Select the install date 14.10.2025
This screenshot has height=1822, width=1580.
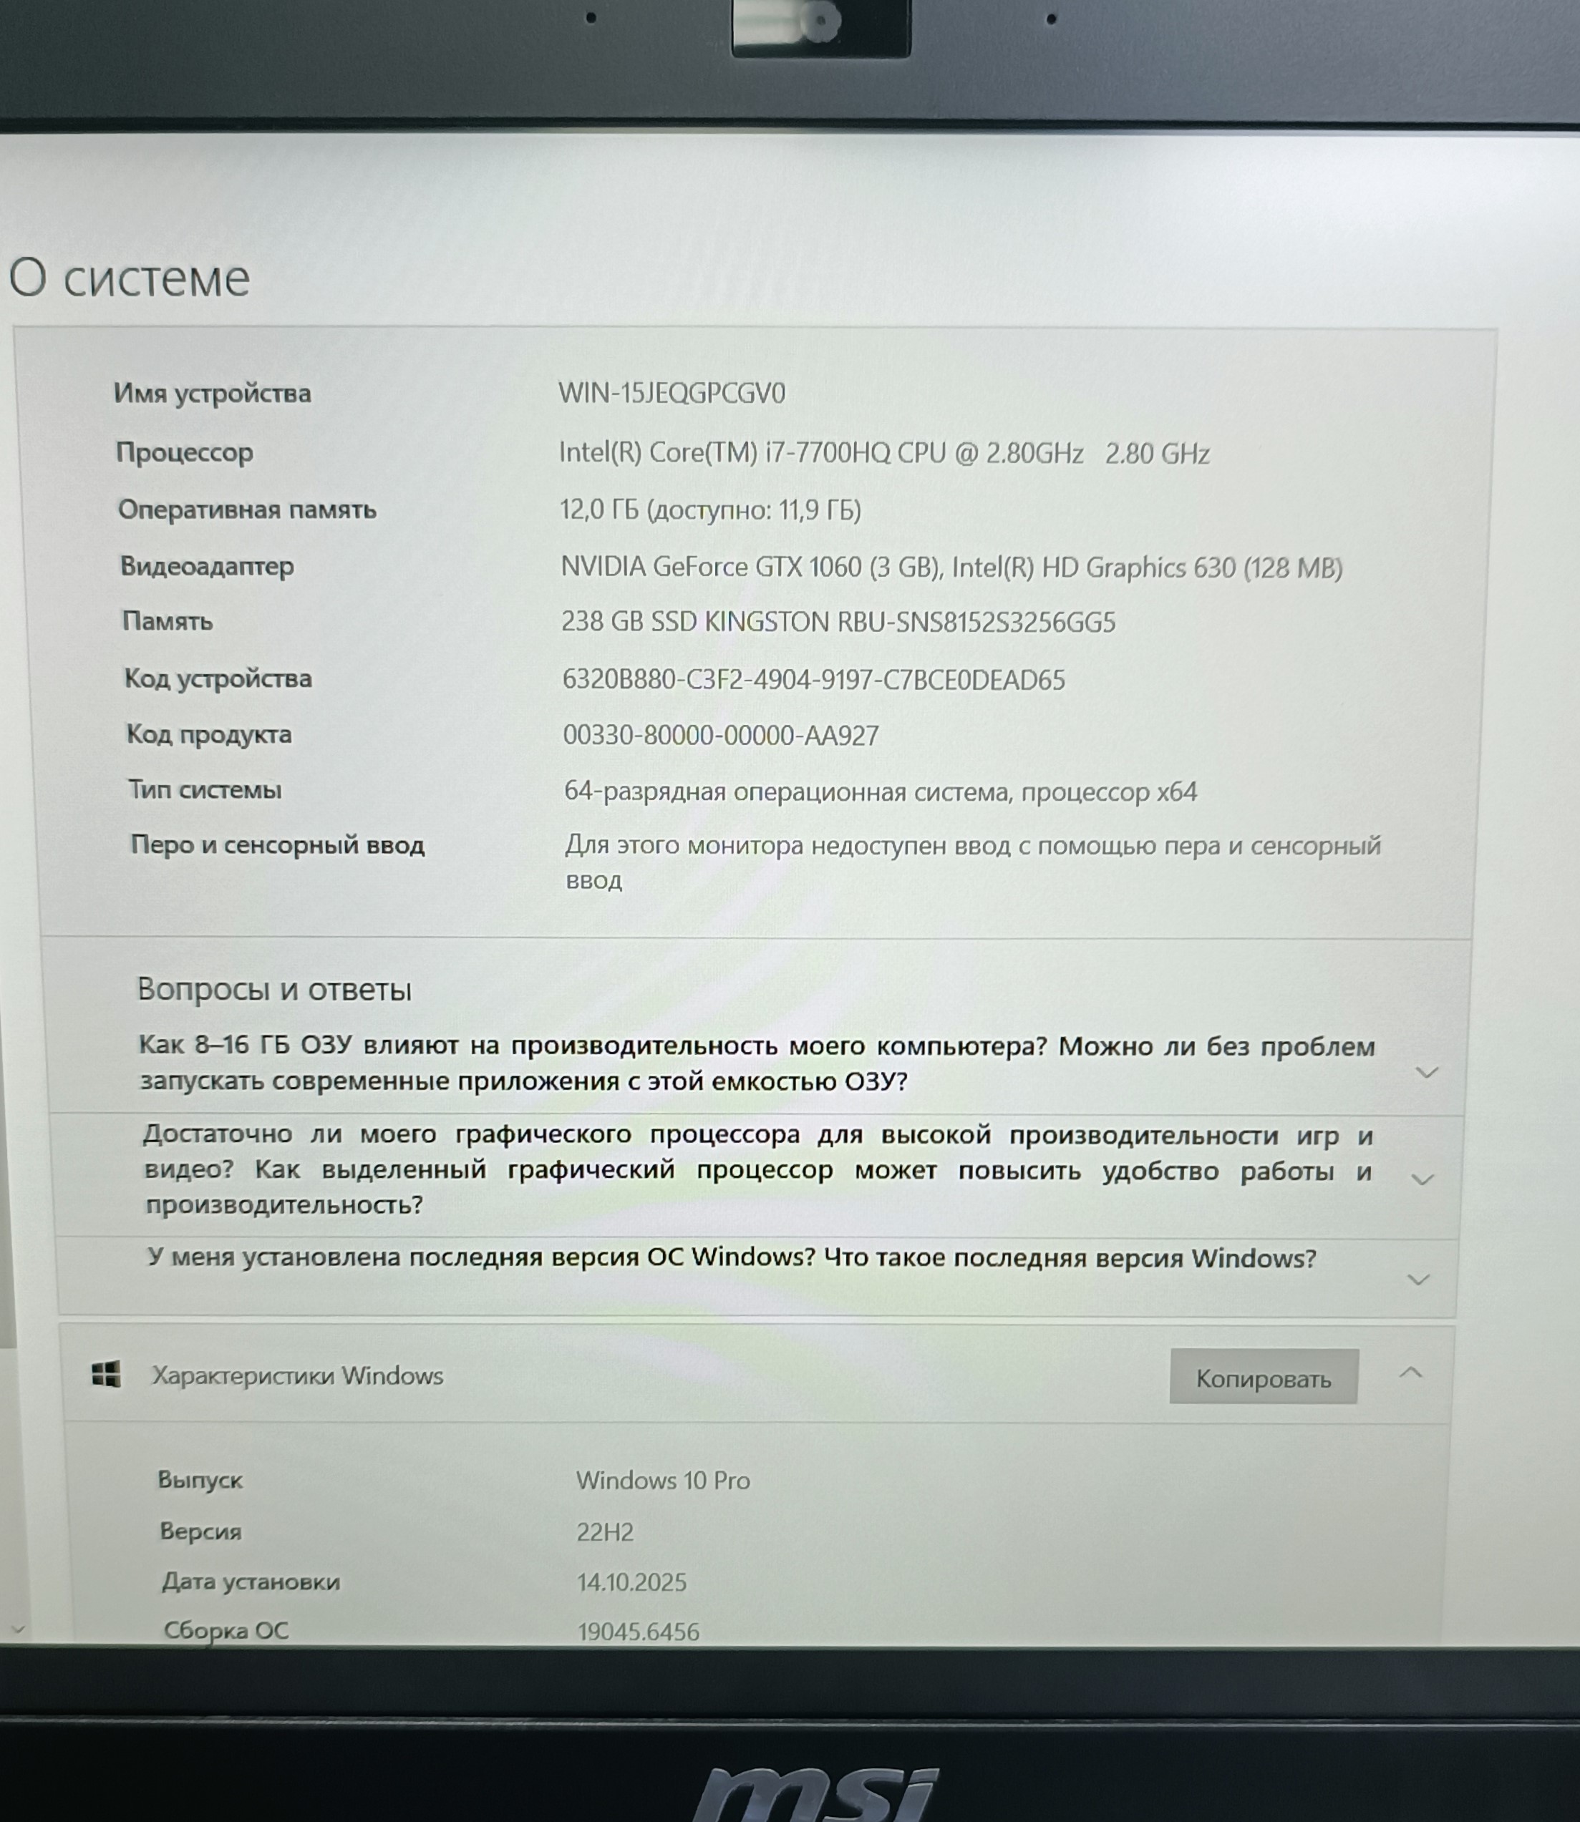pyautogui.click(x=632, y=1582)
